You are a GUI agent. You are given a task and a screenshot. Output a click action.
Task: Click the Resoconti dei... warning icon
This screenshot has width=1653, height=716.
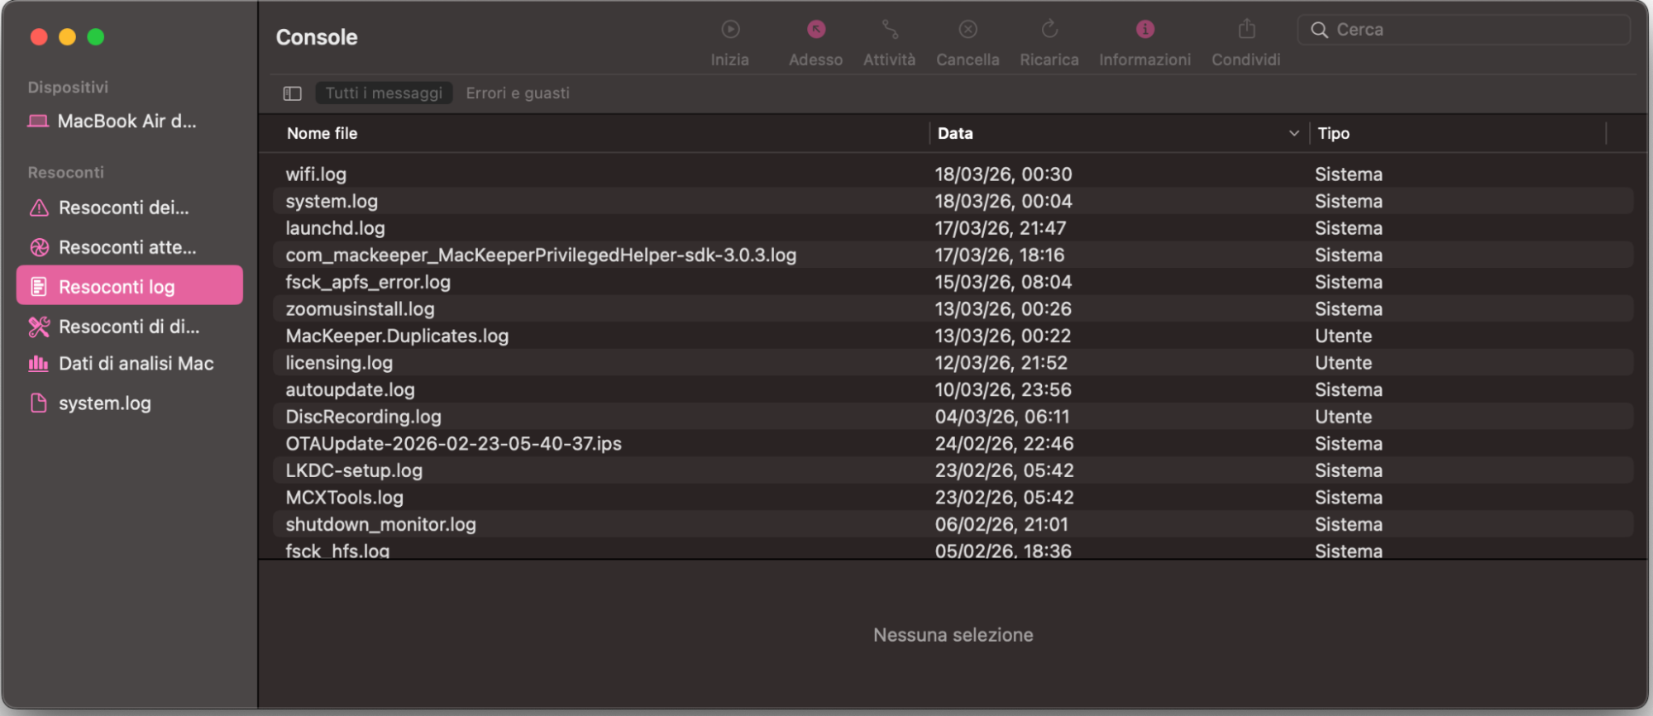[39, 208]
